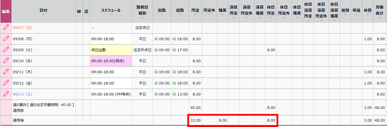Click the pencil edit icon for 09/08 (月)
Screen dimensions: 387x127
(x=6, y=39)
